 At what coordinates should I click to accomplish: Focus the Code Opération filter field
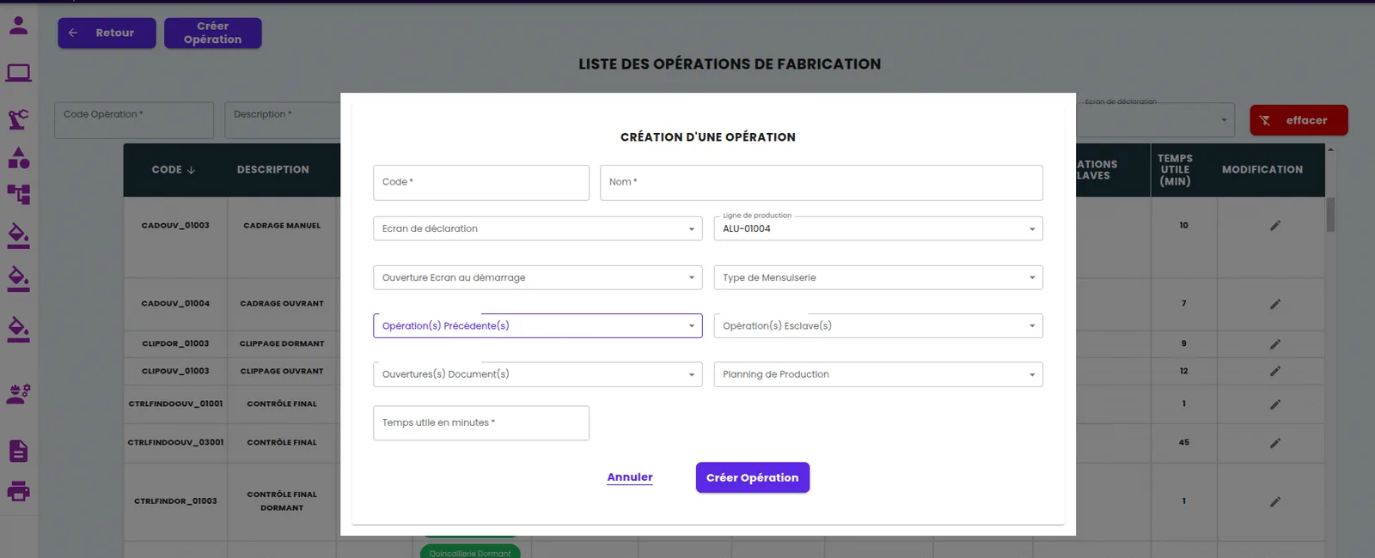coord(134,120)
